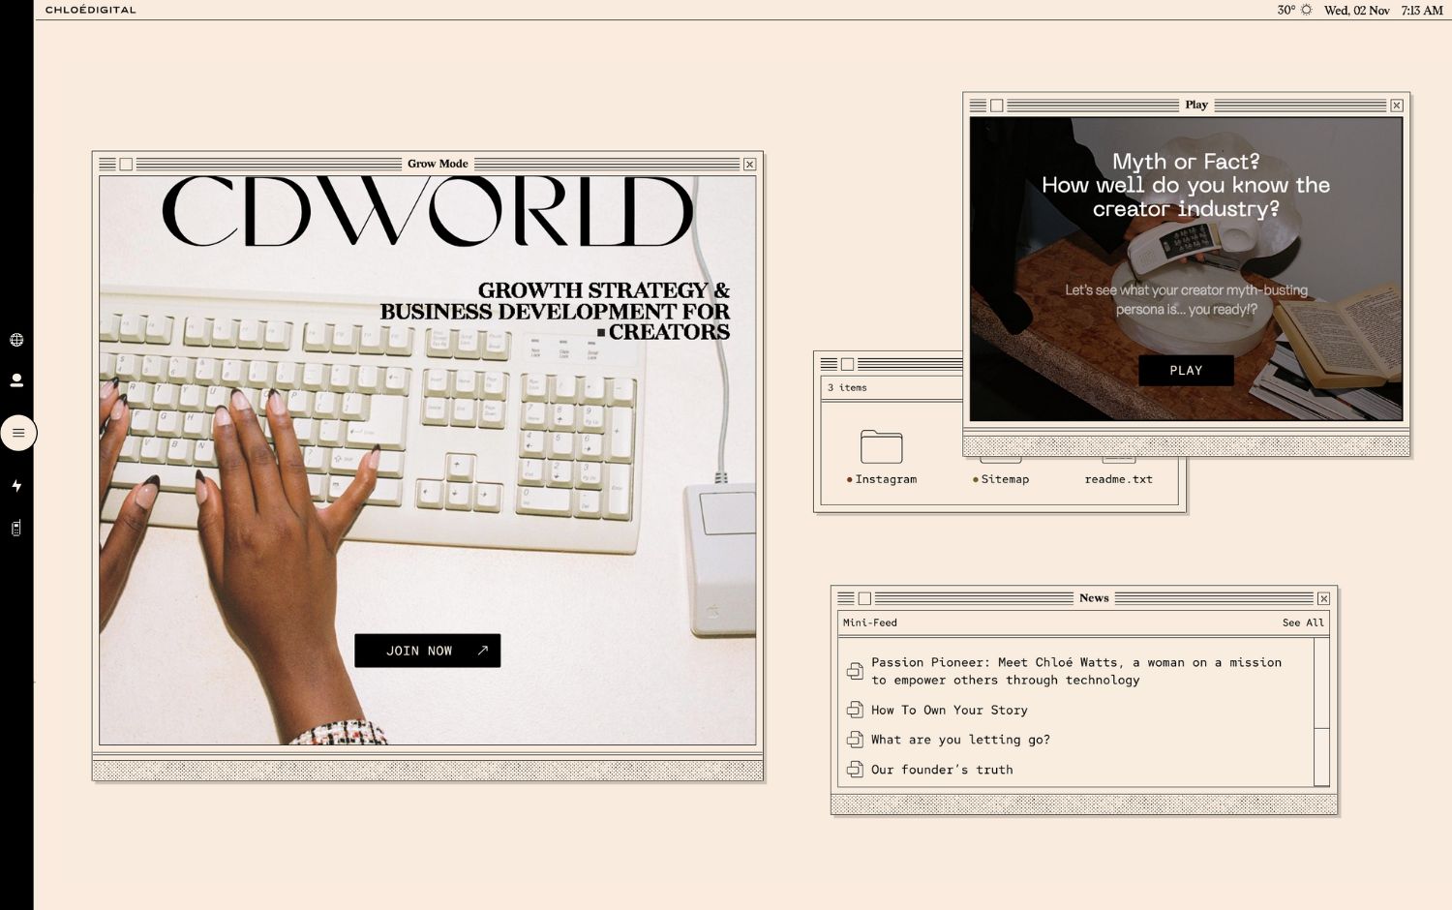Click the sun weather icon in the top bar
Image resolution: width=1452 pixels, height=910 pixels.
(1306, 10)
